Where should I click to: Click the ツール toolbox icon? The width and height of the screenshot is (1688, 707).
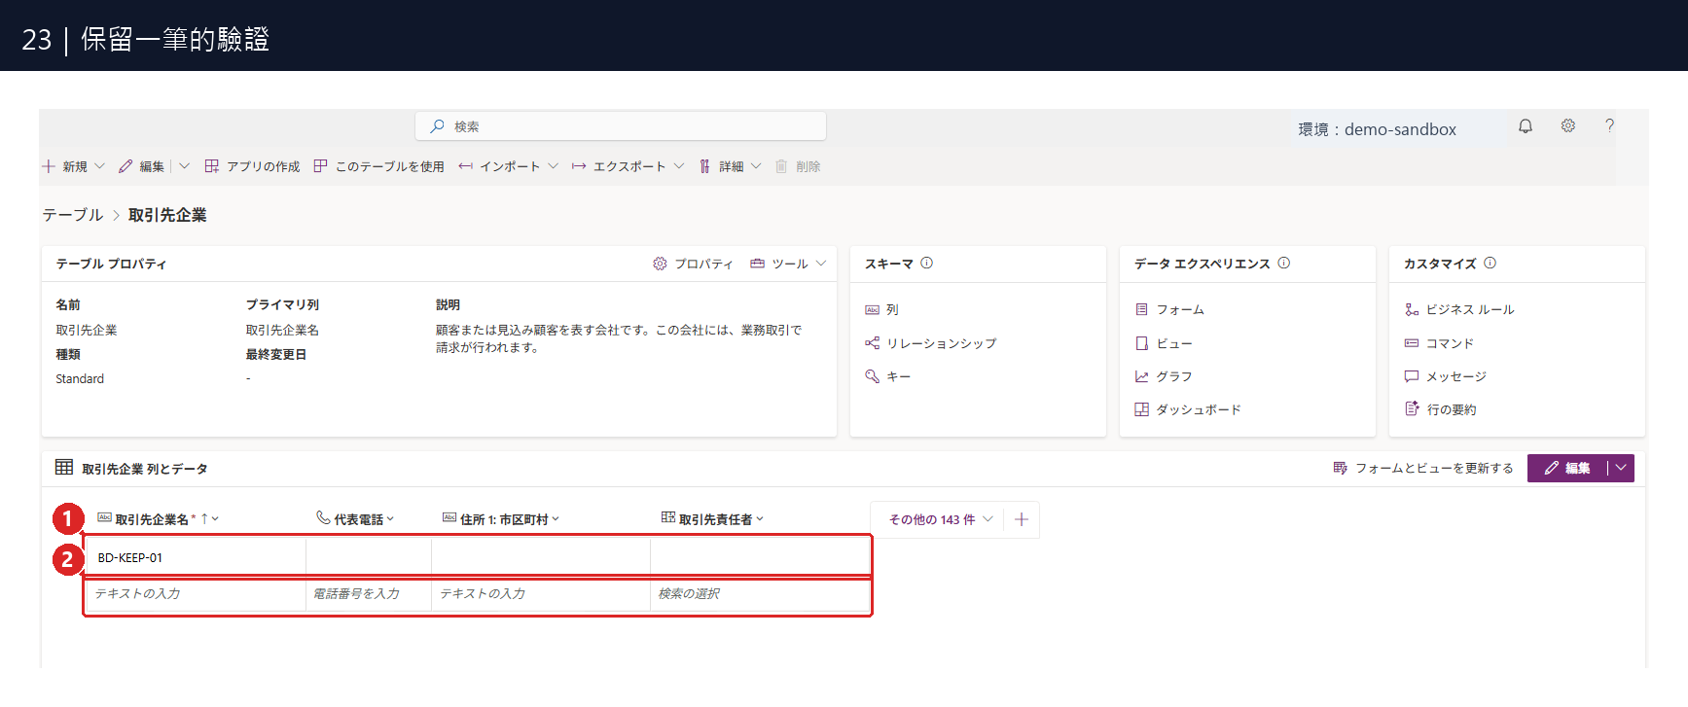click(x=757, y=264)
